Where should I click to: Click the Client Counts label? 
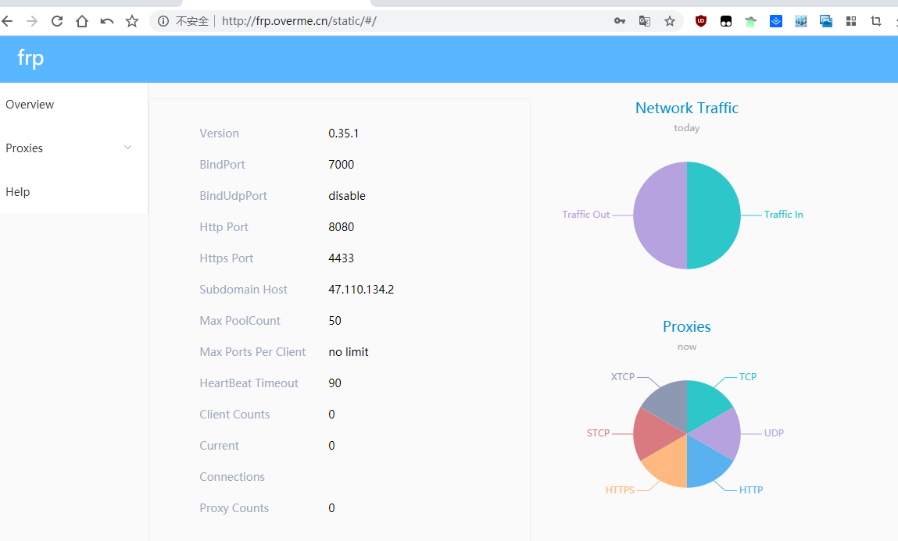click(234, 415)
